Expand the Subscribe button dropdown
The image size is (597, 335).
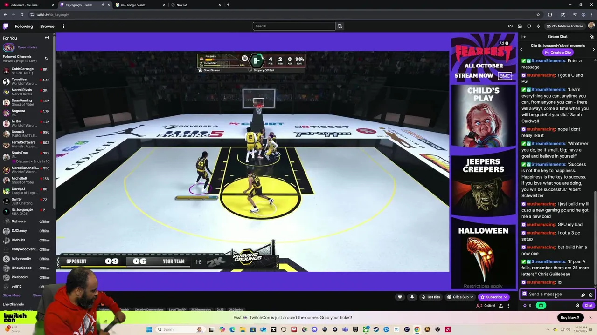pyautogui.click(x=505, y=297)
